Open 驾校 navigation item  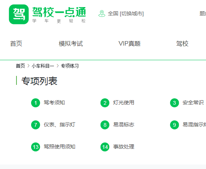click(x=182, y=43)
